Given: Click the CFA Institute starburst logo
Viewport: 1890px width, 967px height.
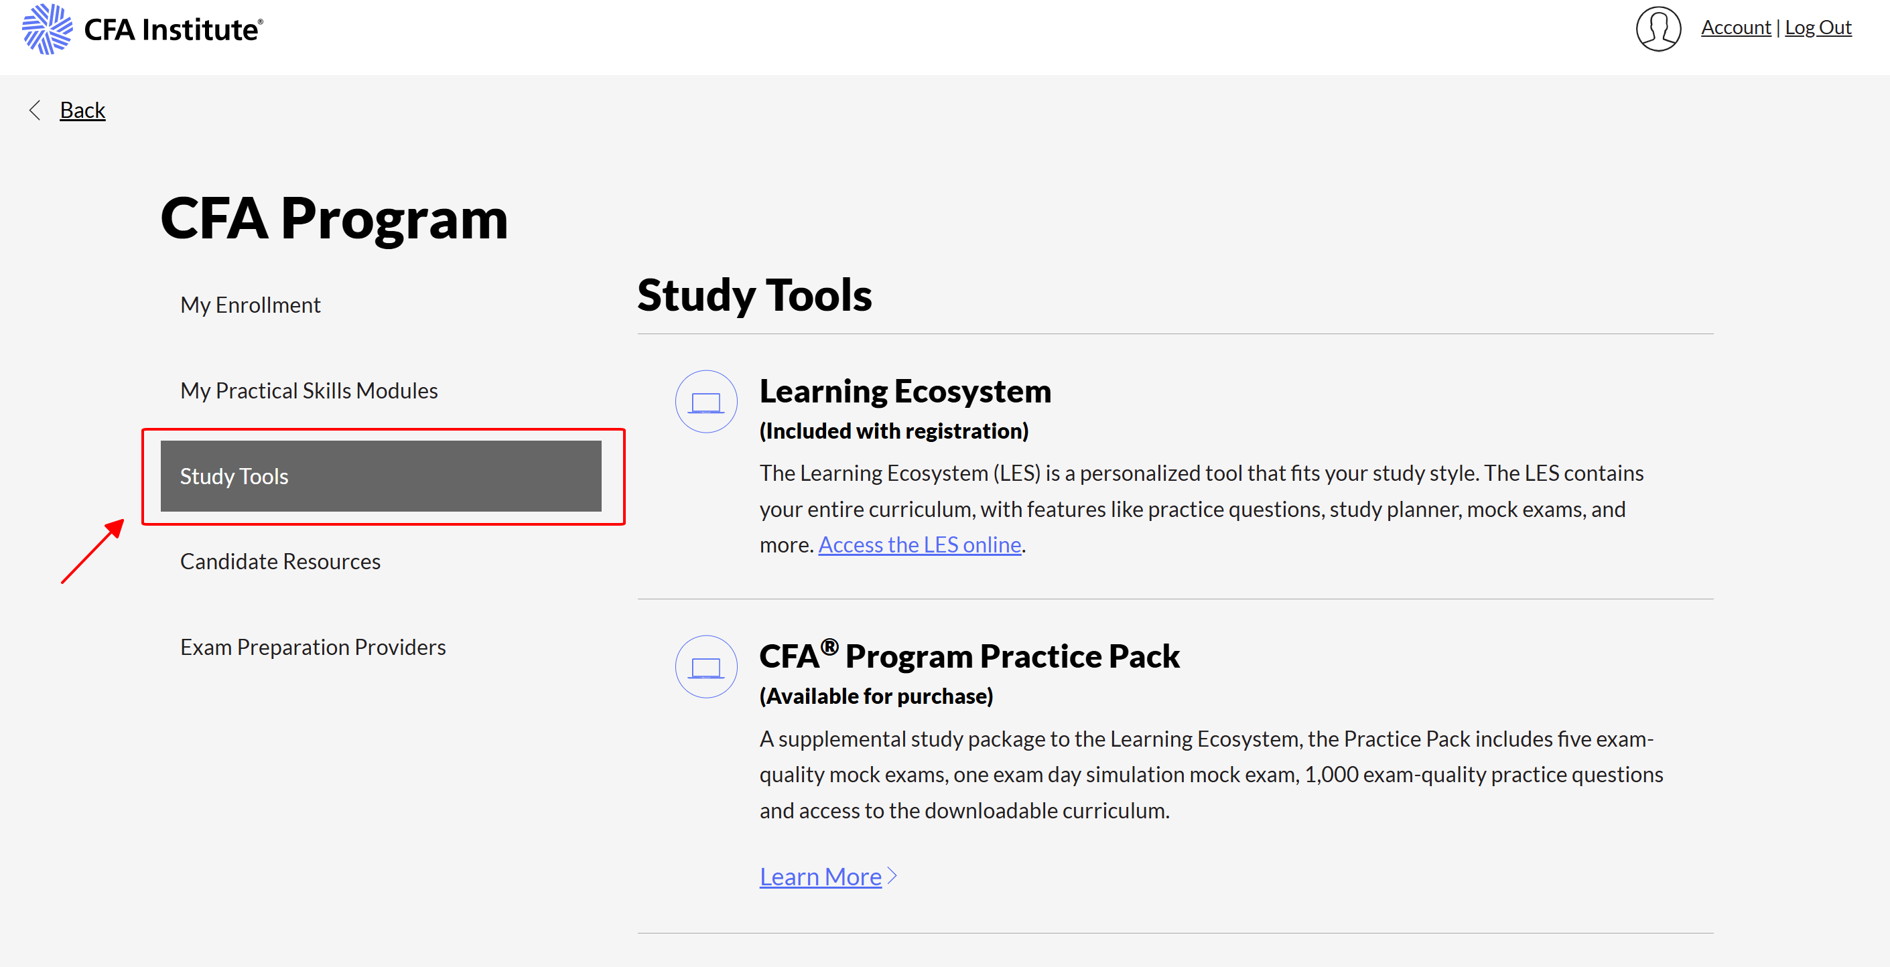Looking at the screenshot, I should tap(48, 29).
